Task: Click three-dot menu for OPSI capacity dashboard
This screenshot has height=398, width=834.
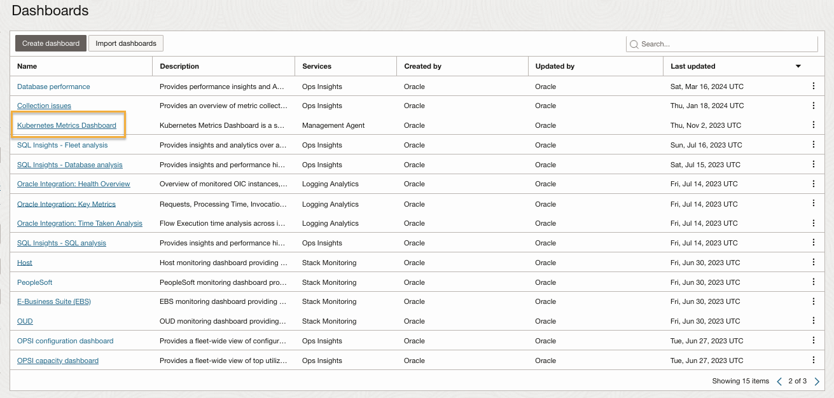Action: (813, 360)
